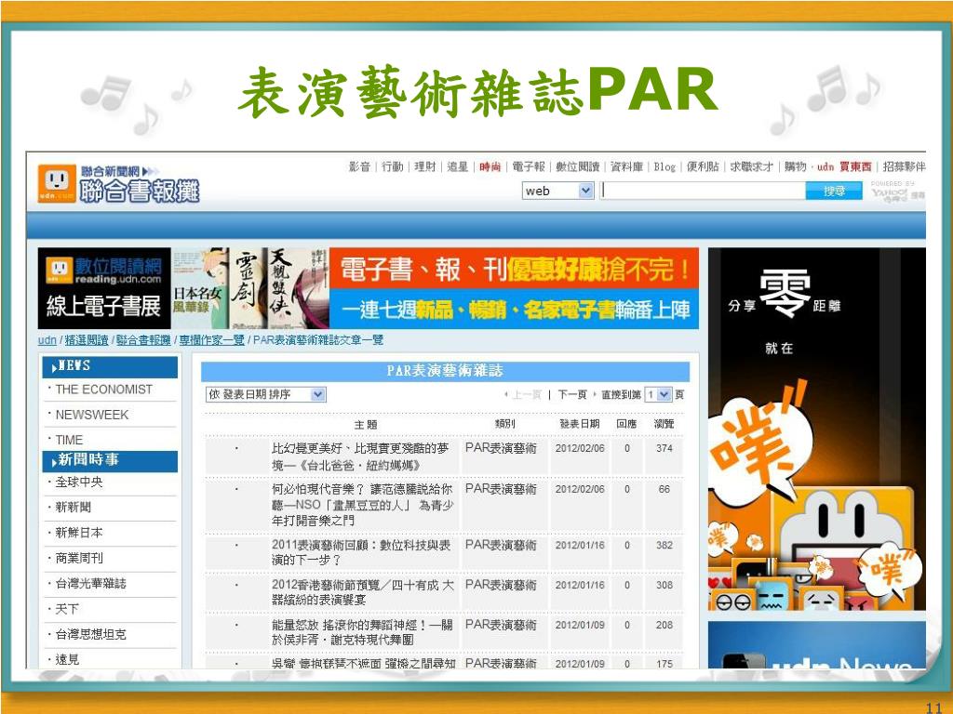Click the 新聞時事 sidebar header
953x714 pixels.
(110, 460)
